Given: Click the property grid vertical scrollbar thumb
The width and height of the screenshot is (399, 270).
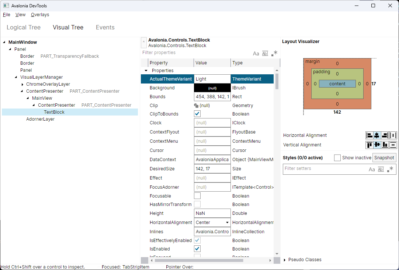Looking at the screenshot, I should [277, 81].
